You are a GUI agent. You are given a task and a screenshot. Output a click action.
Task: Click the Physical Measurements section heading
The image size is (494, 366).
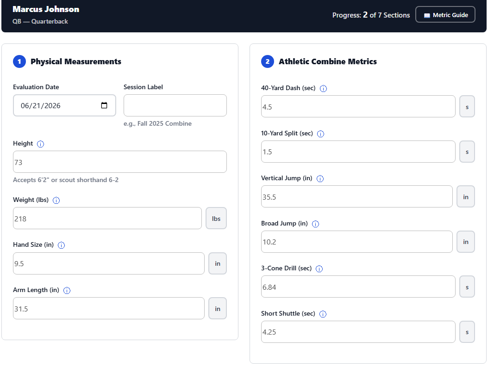(x=76, y=61)
